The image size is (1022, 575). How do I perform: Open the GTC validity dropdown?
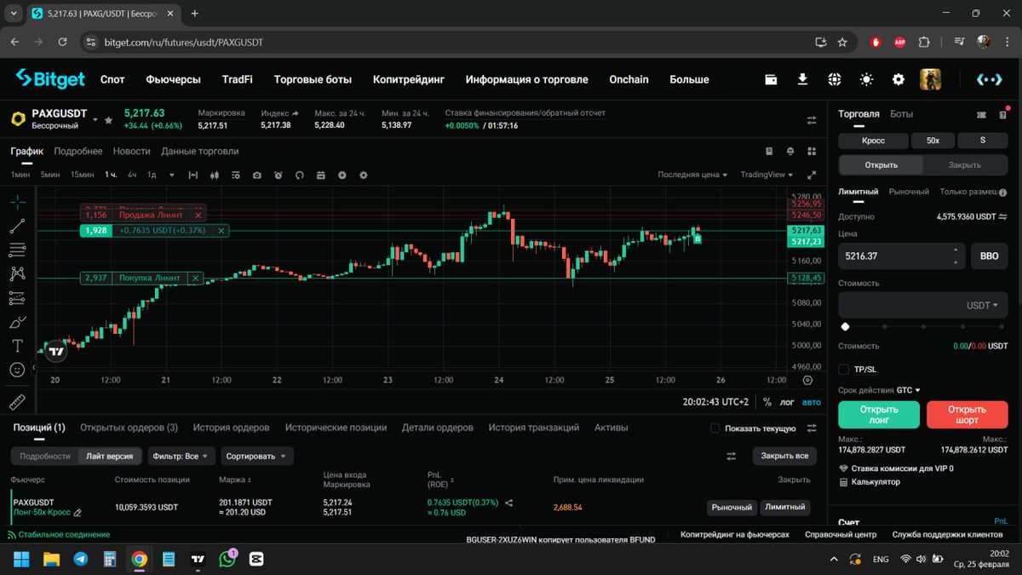(x=909, y=390)
